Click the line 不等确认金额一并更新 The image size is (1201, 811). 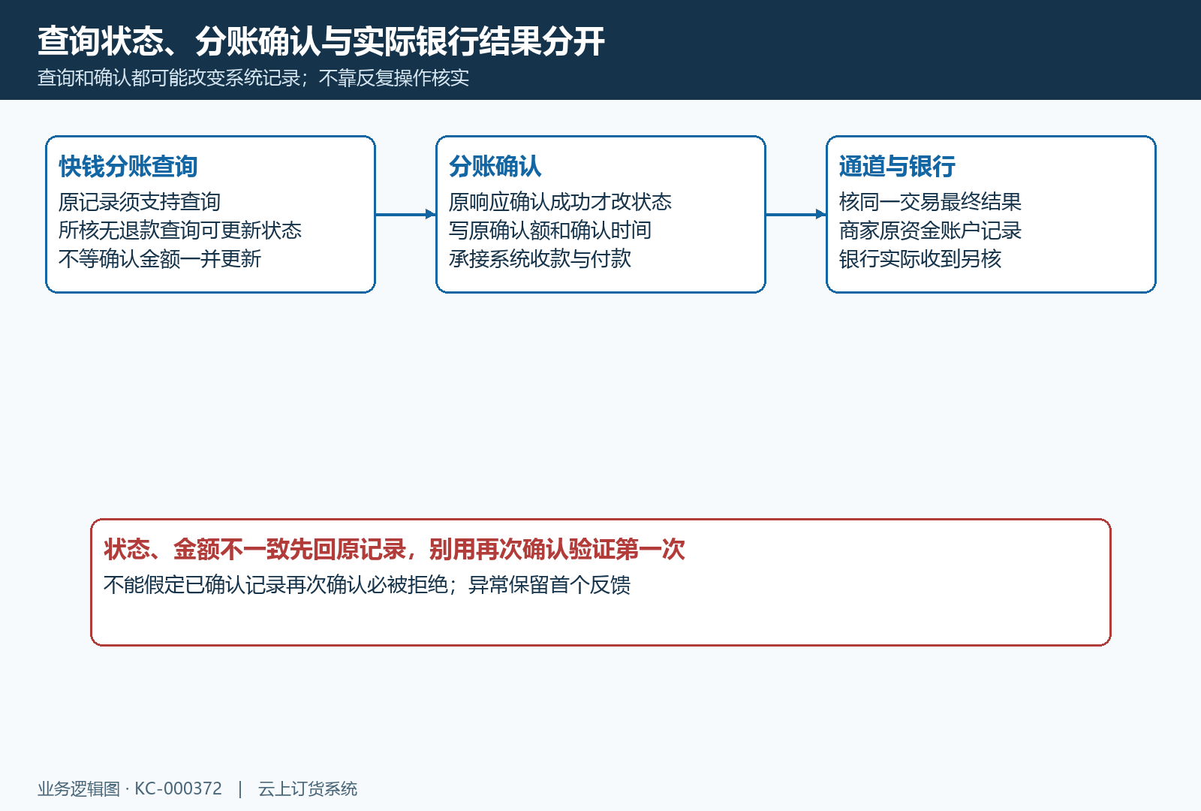coord(160,259)
